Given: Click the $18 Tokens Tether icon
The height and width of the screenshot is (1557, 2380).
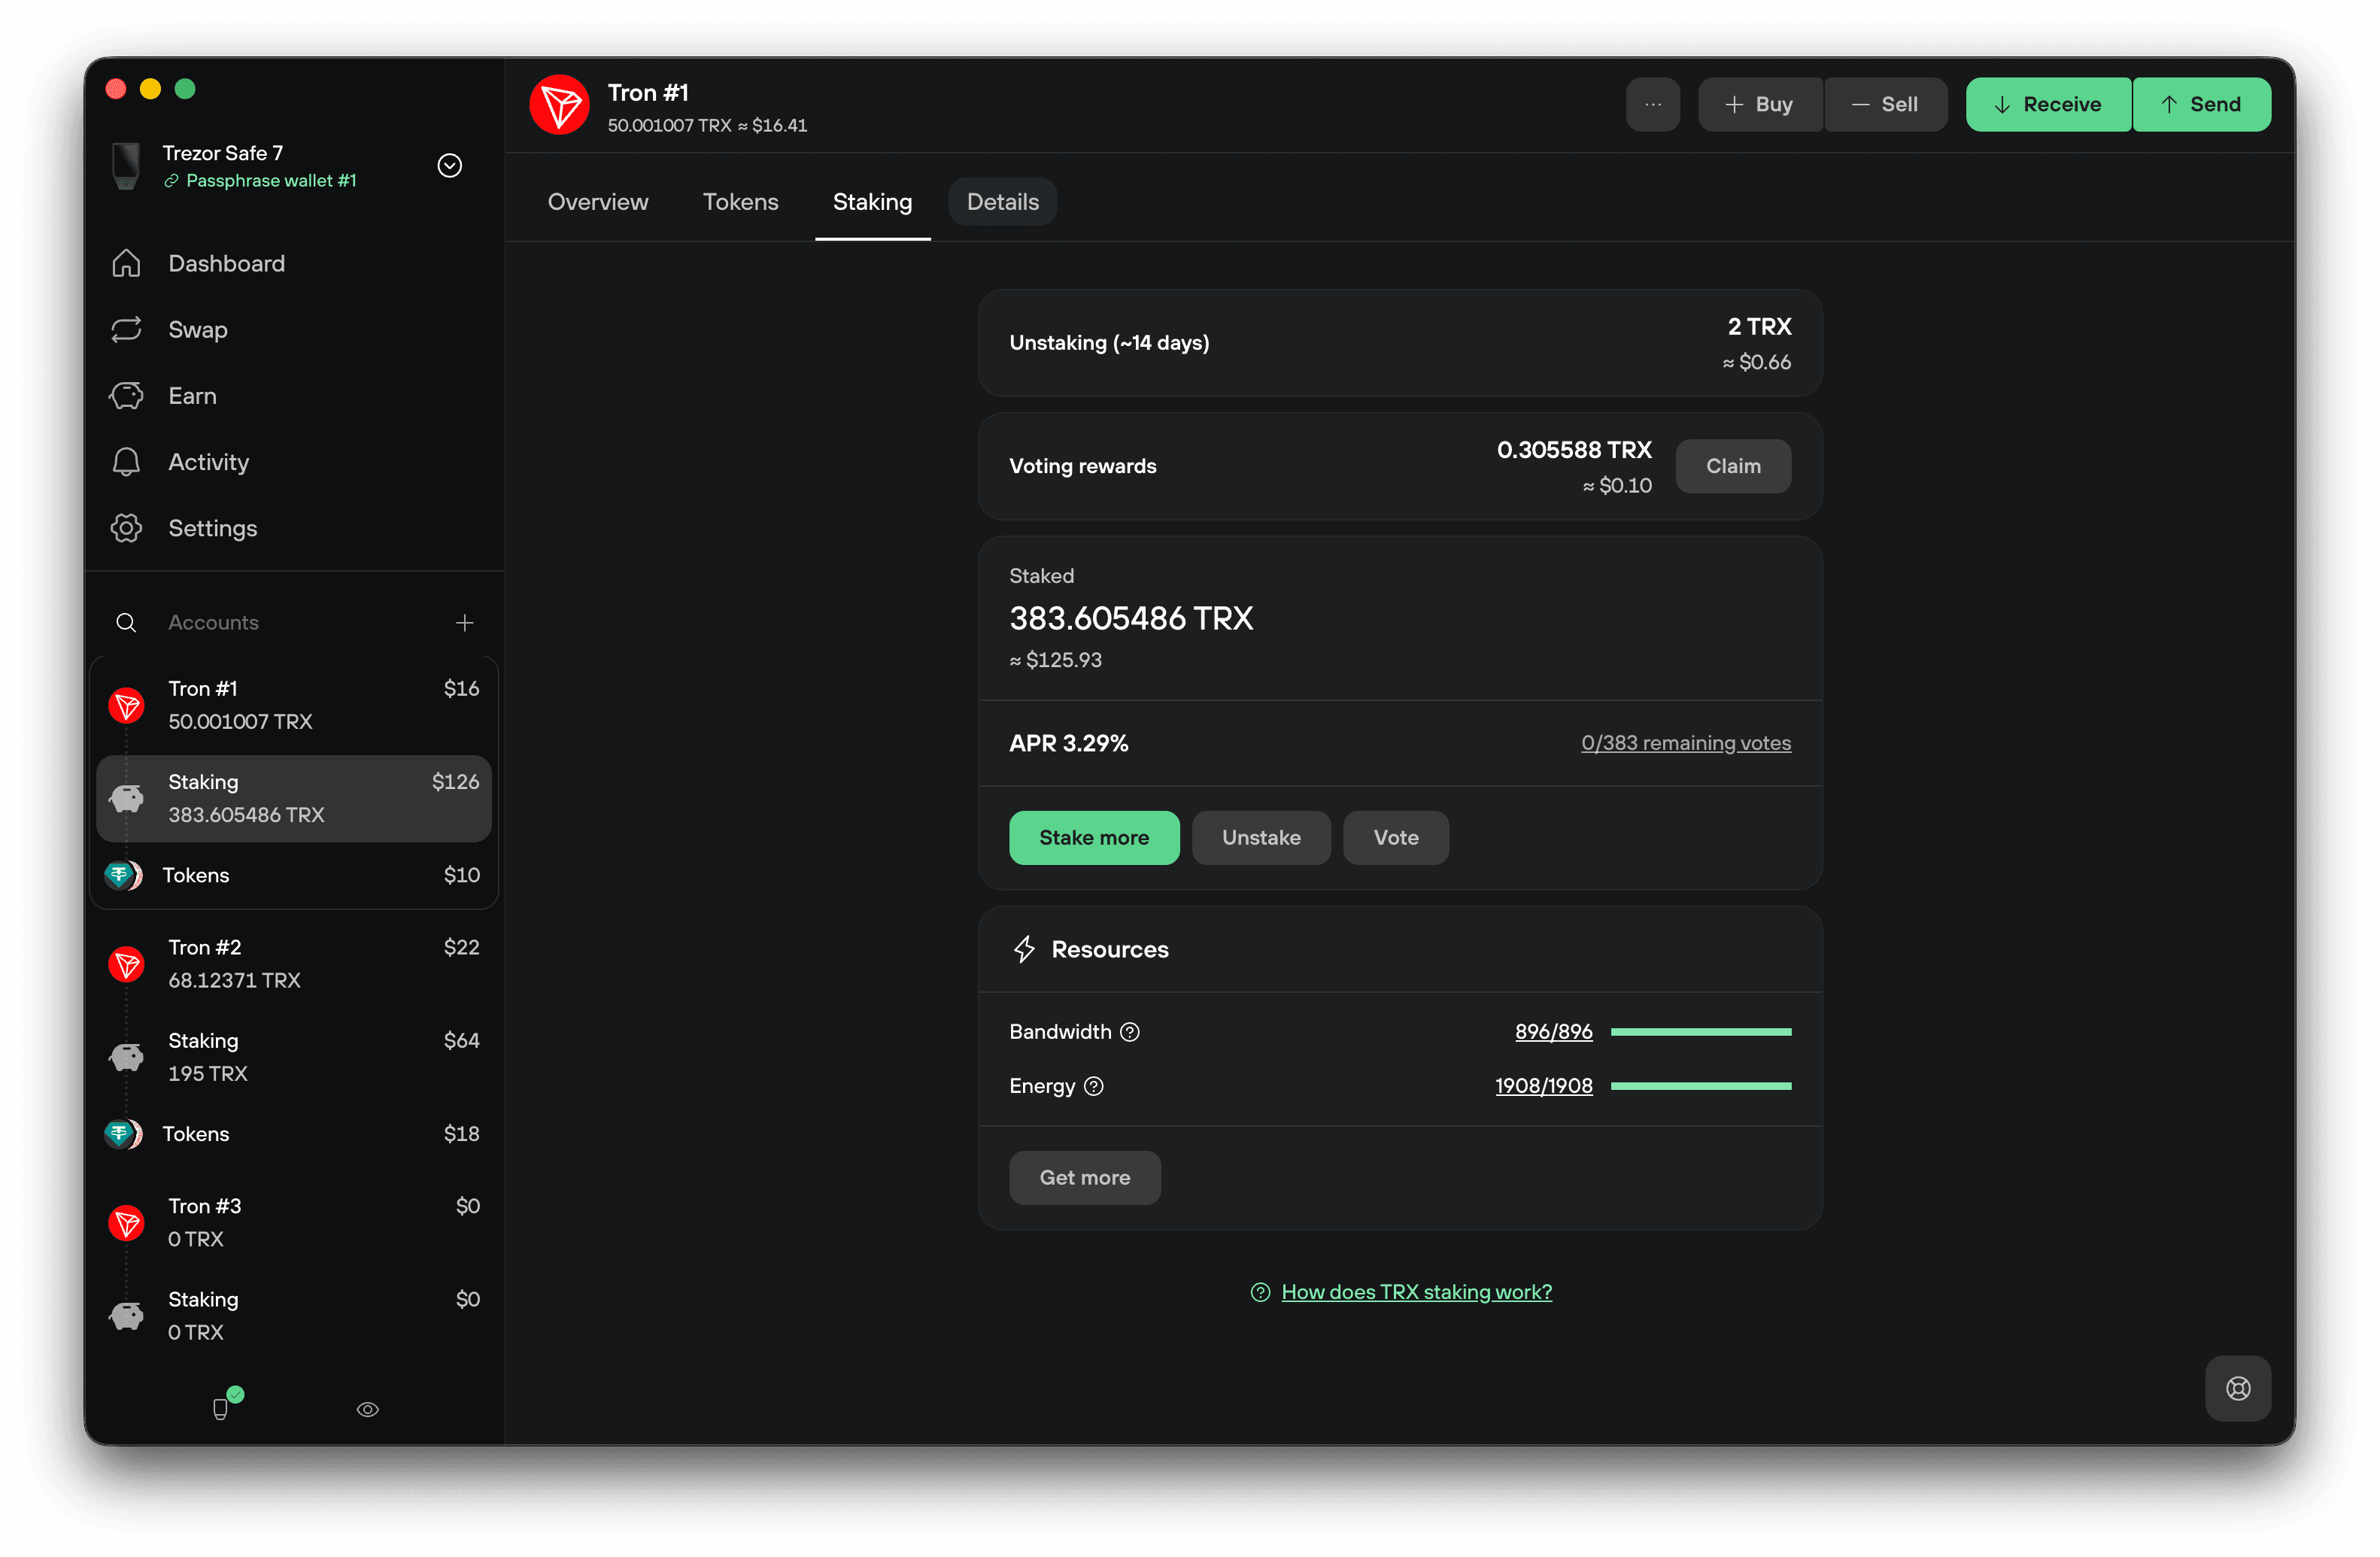Looking at the screenshot, I should pos(124,1134).
